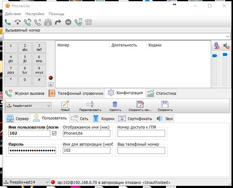Open the Кодеки settings tab

(x=104, y=119)
